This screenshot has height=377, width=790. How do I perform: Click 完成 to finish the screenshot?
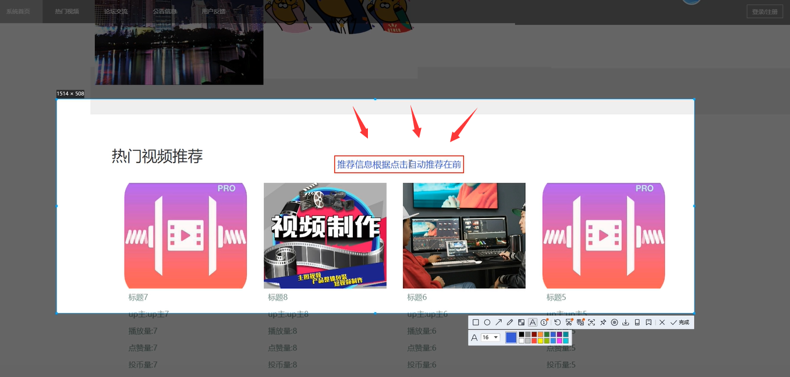pos(680,322)
